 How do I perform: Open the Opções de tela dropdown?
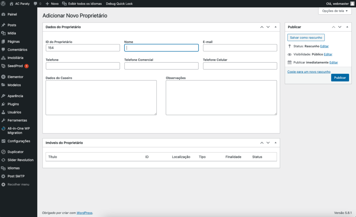(335, 11)
